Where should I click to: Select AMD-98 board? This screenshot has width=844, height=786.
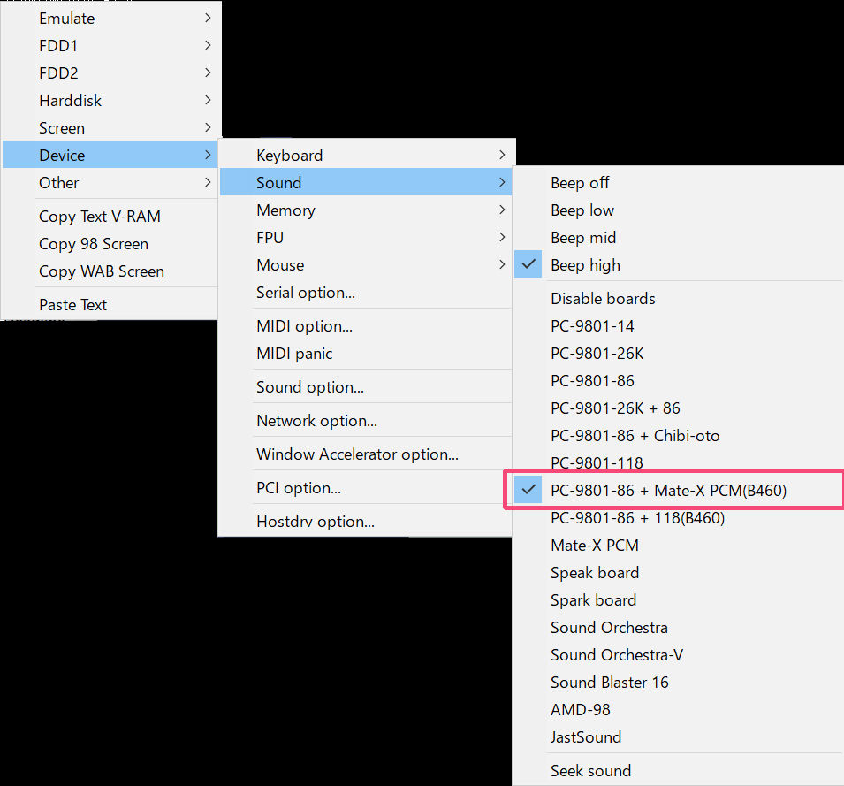point(679,710)
